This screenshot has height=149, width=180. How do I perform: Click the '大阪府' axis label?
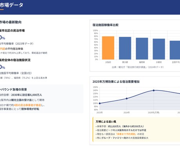[108, 62]
